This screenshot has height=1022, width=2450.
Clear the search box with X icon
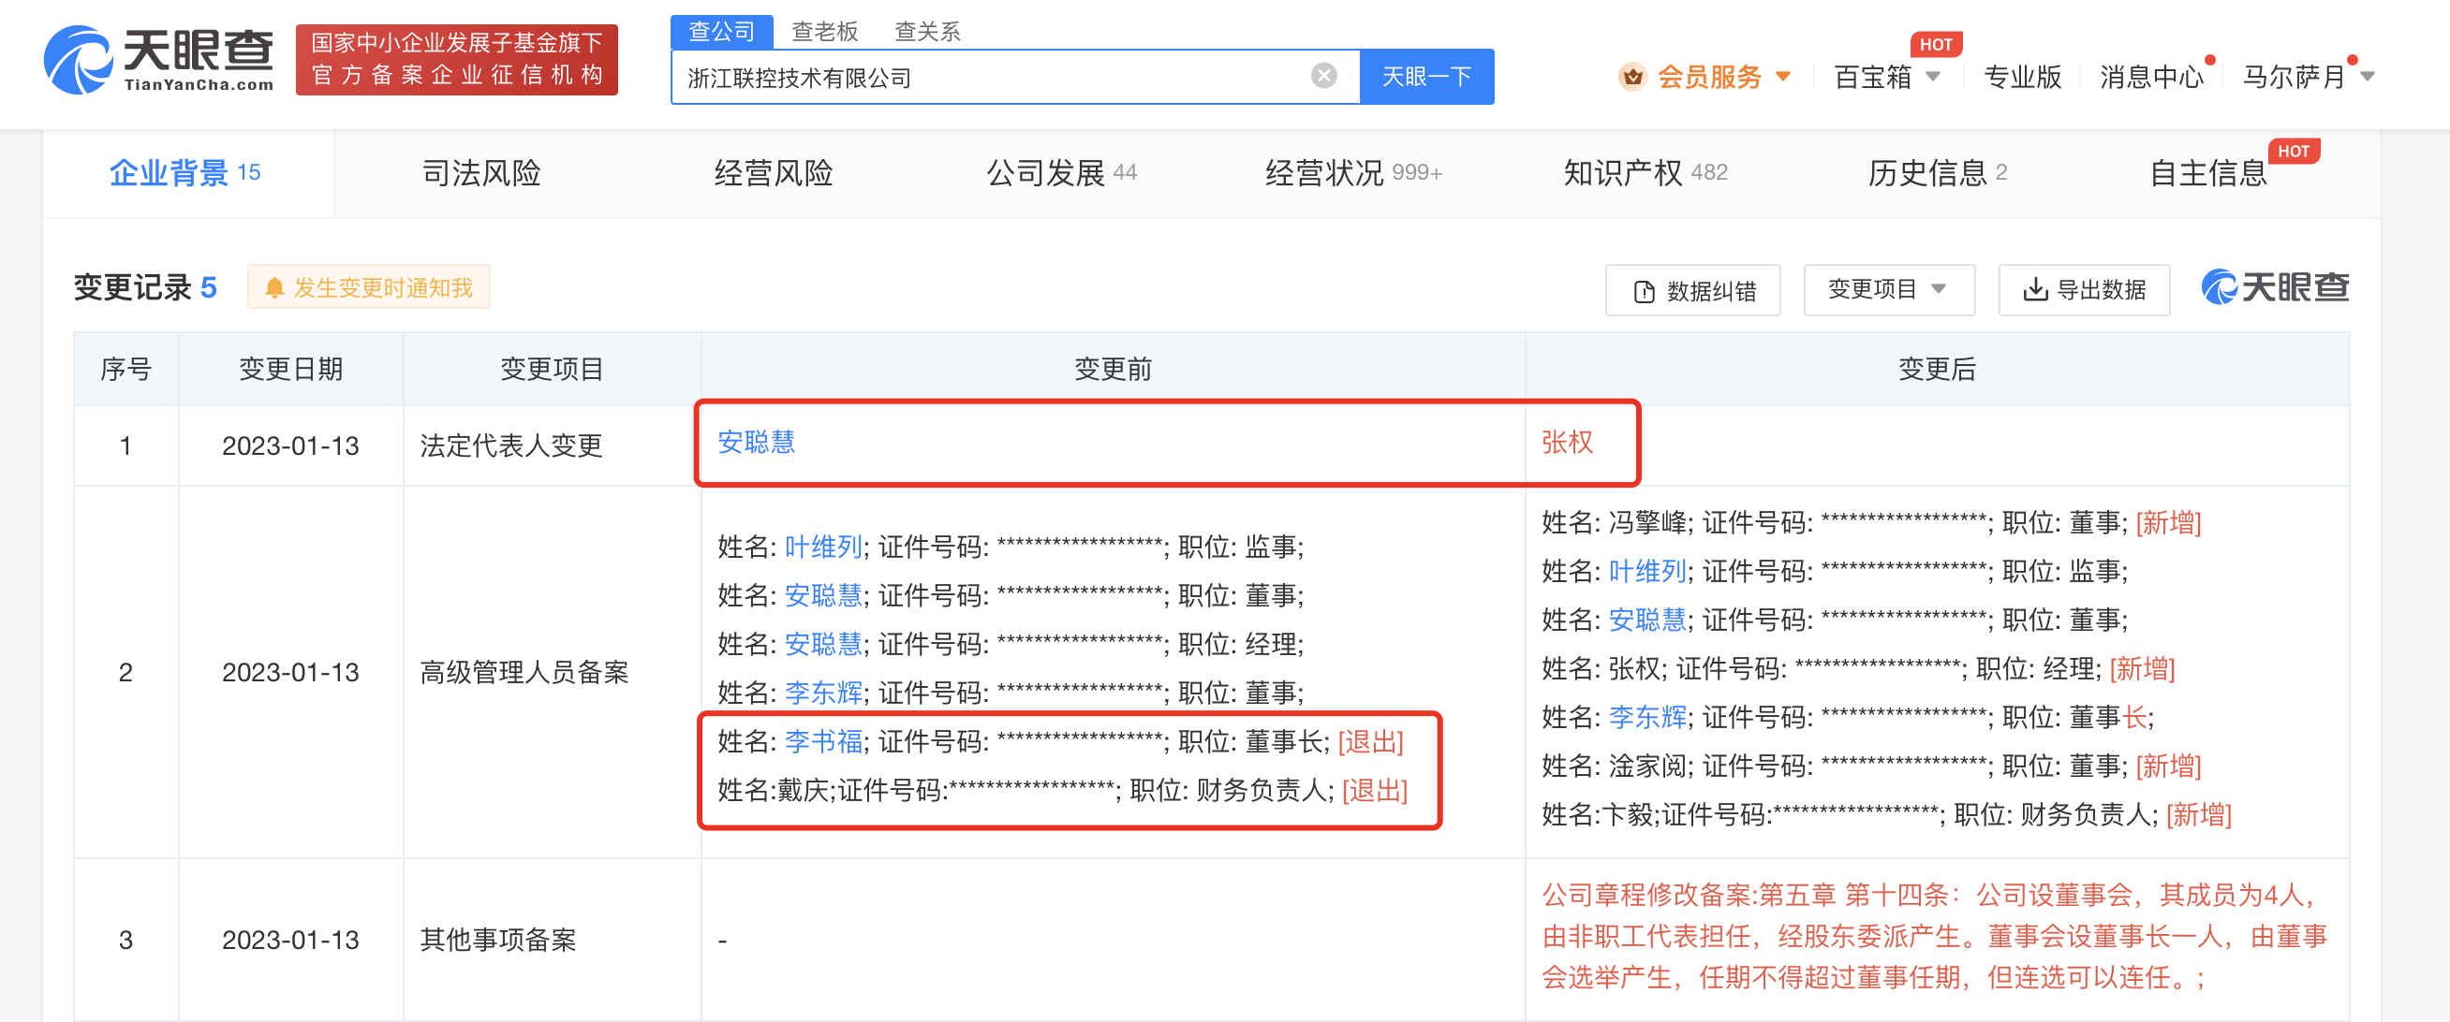click(x=1323, y=76)
